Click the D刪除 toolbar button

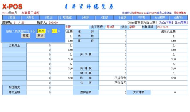point(86,18)
